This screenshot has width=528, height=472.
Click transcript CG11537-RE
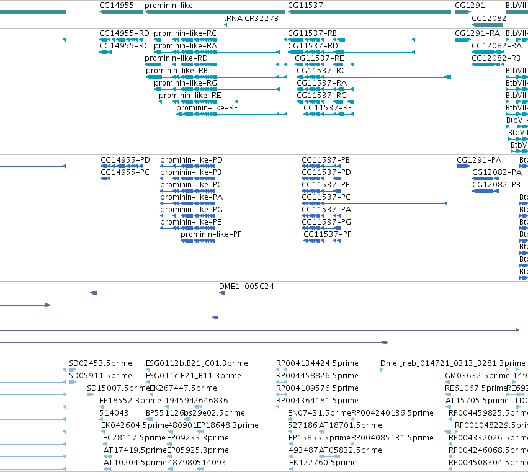click(x=324, y=65)
